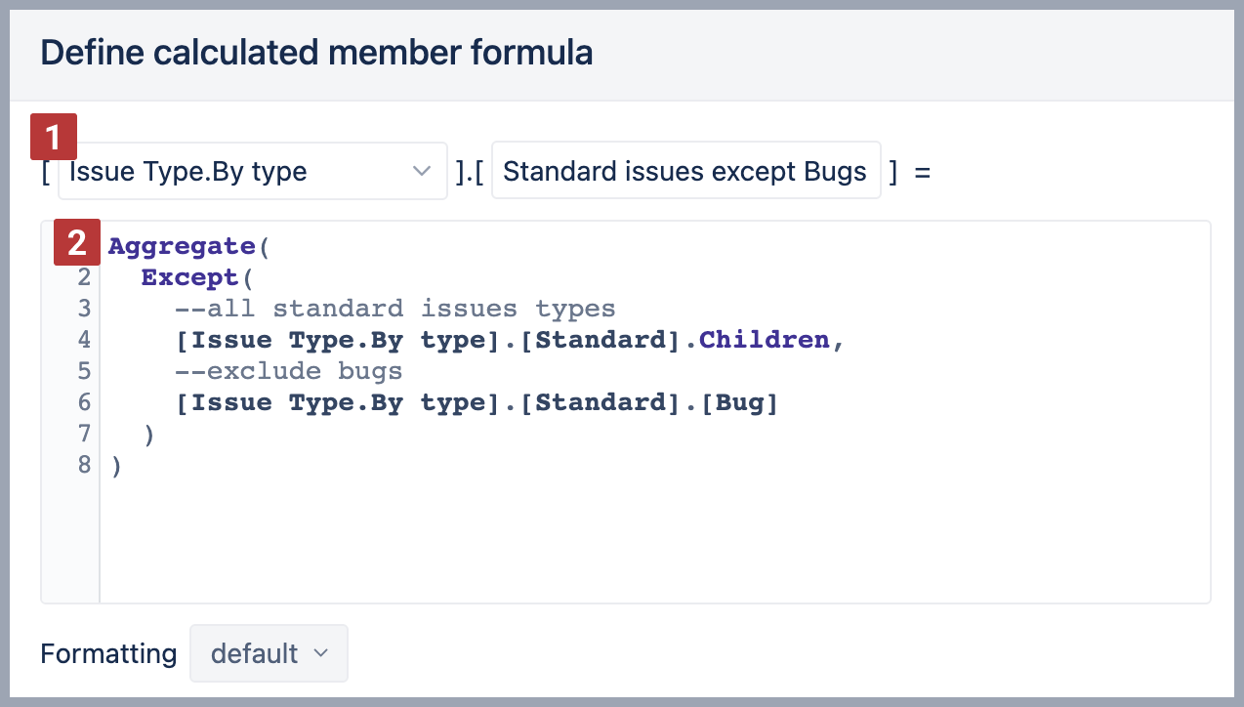Click the Formatting label
Viewport: 1244px width, 707px height.
pos(108,653)
